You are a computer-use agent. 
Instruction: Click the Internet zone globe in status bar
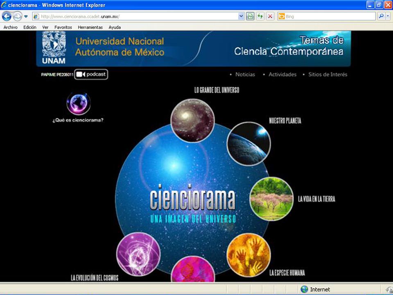[304, 289]
